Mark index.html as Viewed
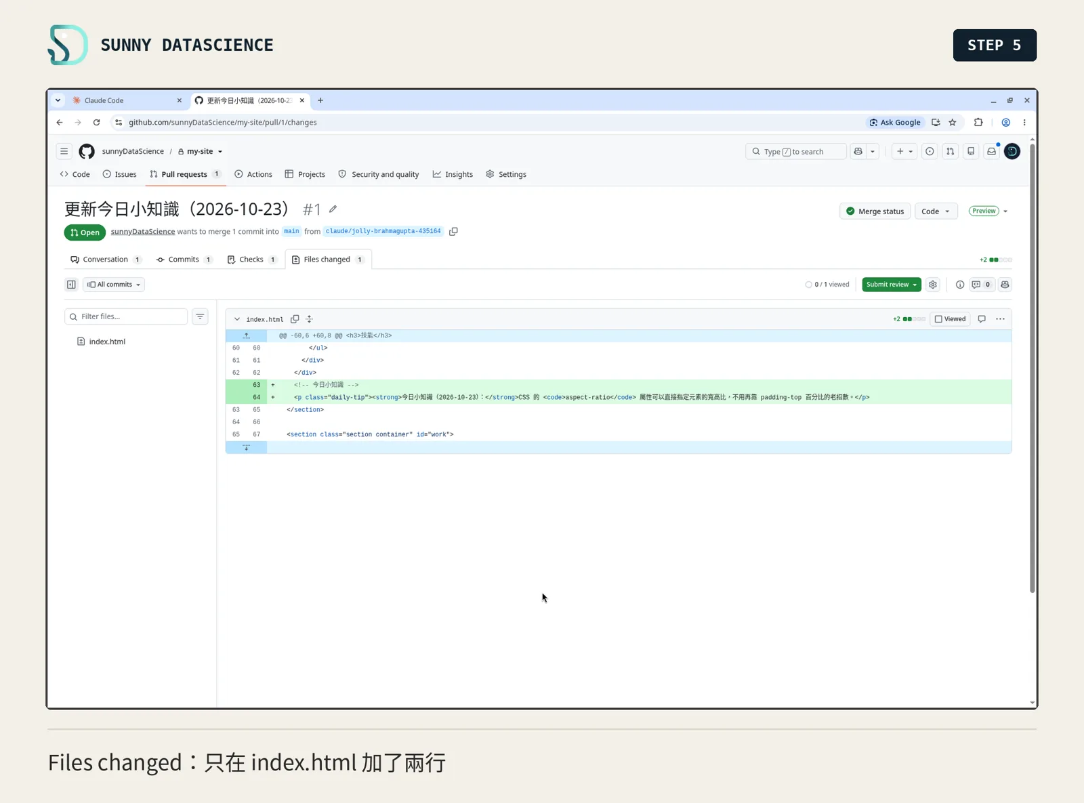This screenshot has width=1084, height=803. [950, 319]
